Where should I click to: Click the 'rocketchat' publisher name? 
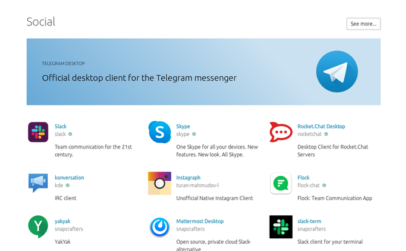(310, 134)
